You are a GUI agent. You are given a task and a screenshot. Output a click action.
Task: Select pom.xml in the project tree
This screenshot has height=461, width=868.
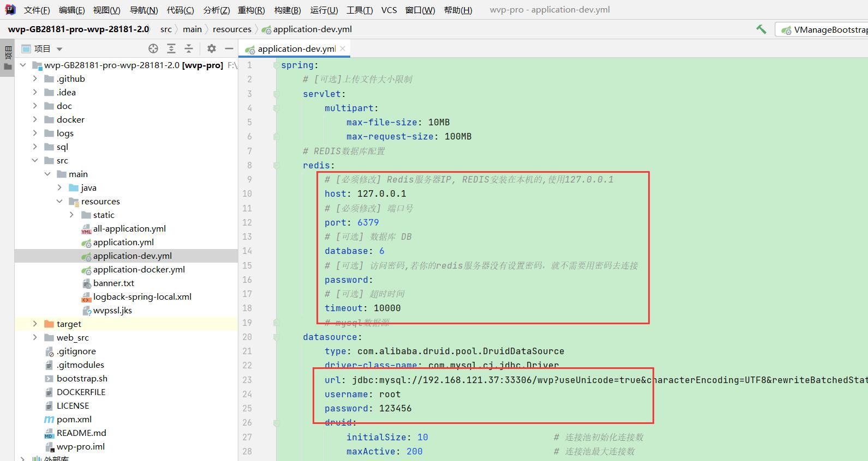74,419
